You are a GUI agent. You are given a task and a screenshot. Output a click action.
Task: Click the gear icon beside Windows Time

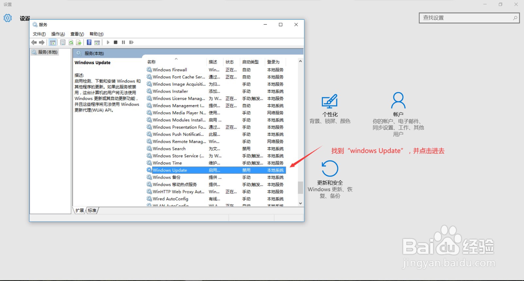pyautogui.click(x=149, y=163)
